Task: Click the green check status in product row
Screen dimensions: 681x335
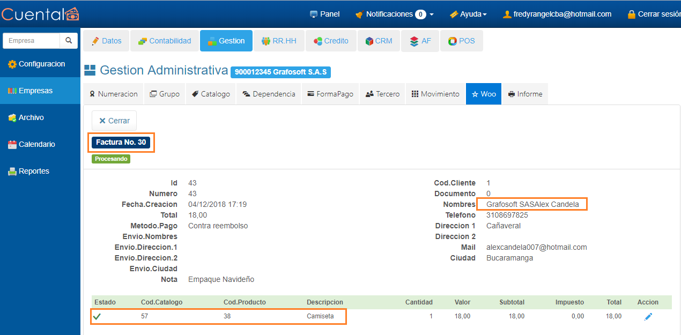Action: point(97,316)
